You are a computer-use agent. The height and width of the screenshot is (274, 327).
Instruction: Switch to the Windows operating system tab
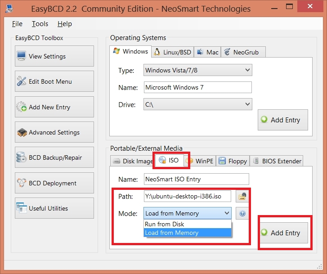[x=130, y=51]
